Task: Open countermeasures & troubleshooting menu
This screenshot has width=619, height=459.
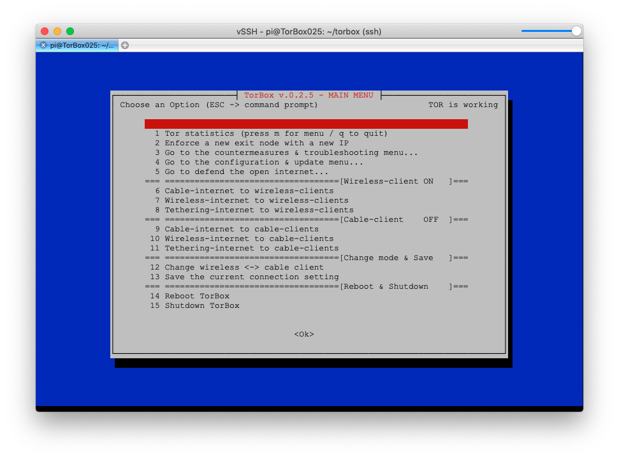Action: click(306, 152)
